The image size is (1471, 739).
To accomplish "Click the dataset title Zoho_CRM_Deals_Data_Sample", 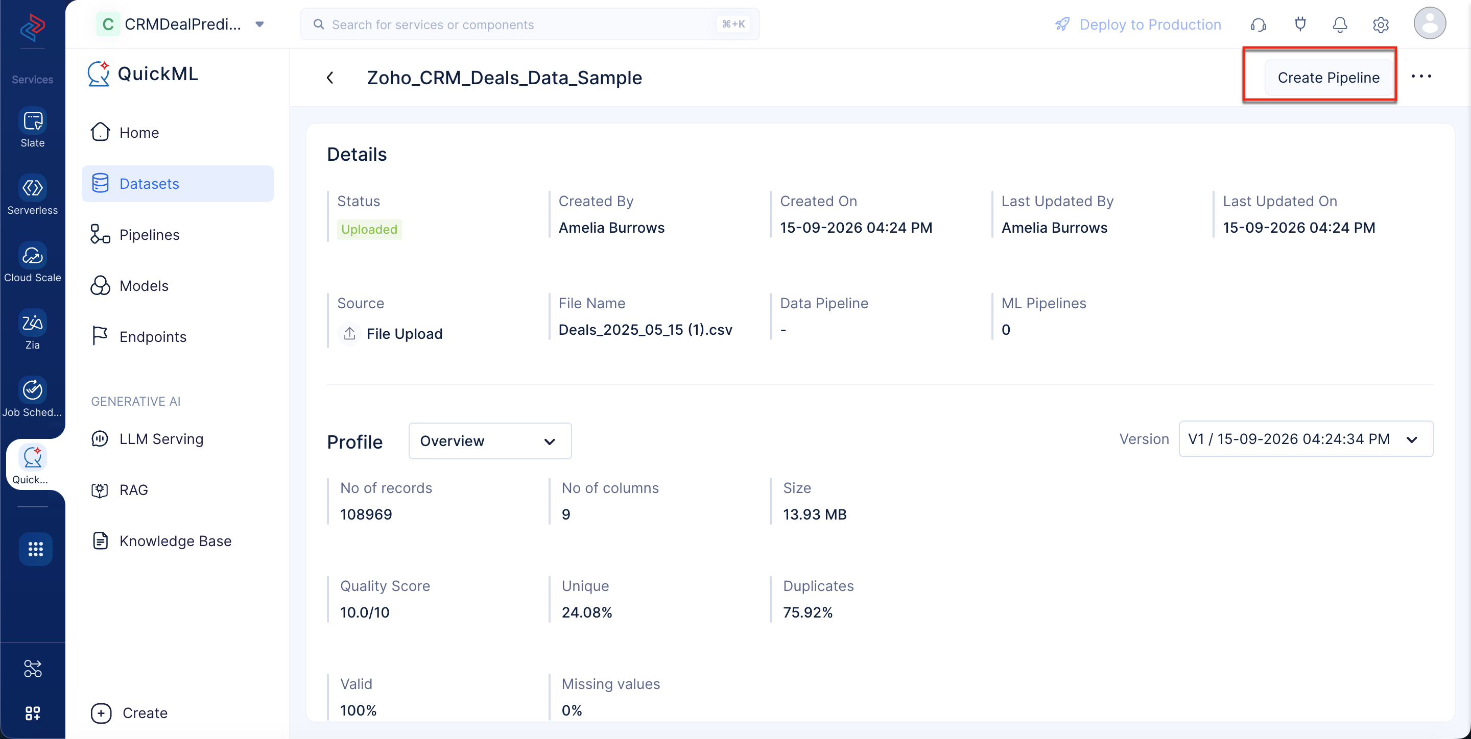I will [x=504, y=78].
